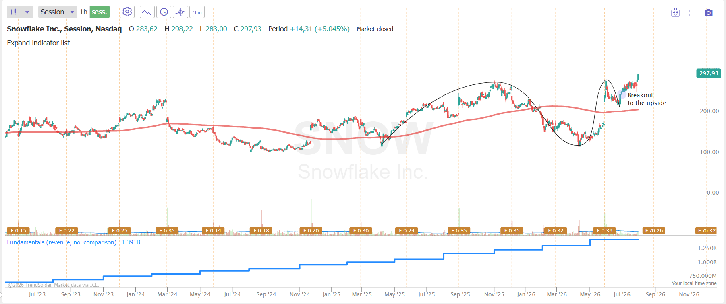
Task: Take a chart snapshot with camera icon
Action: click(x=709, y=13)
